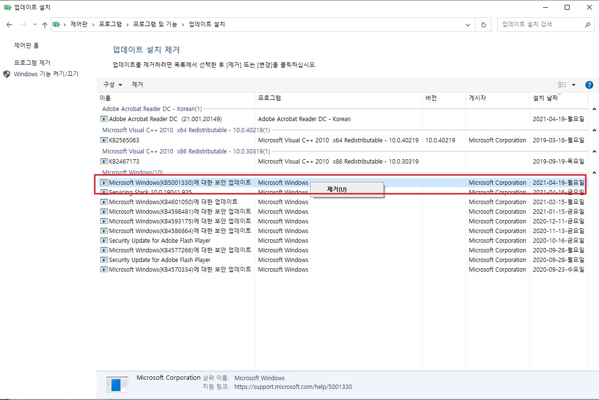
Task: Click KB4601050 update row icon
Action: pos(104,202)
